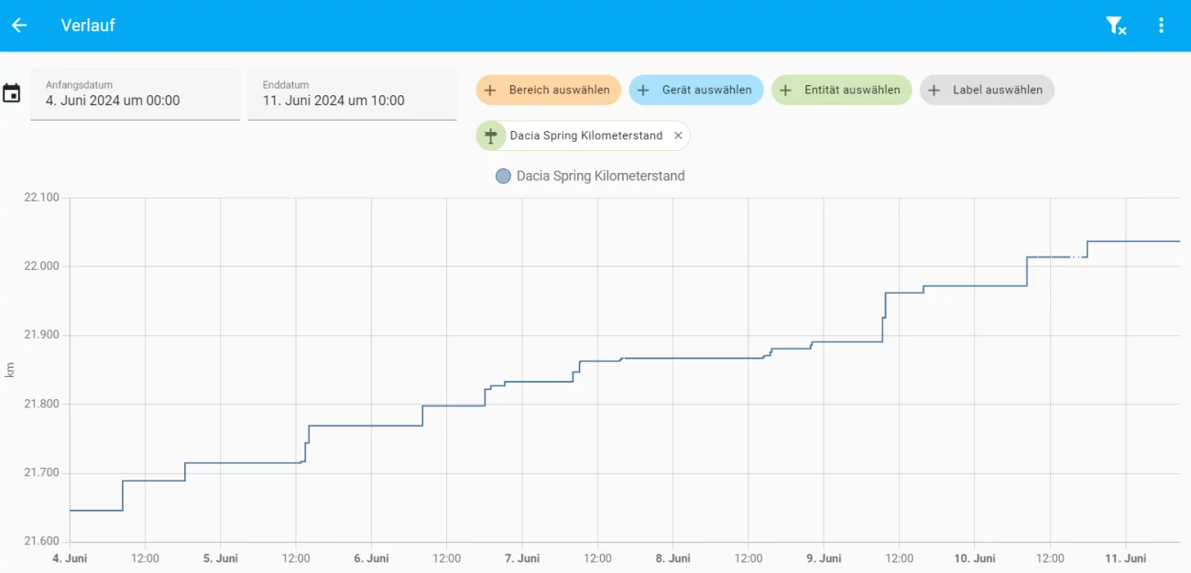Open the calendar date range picker

12,93
